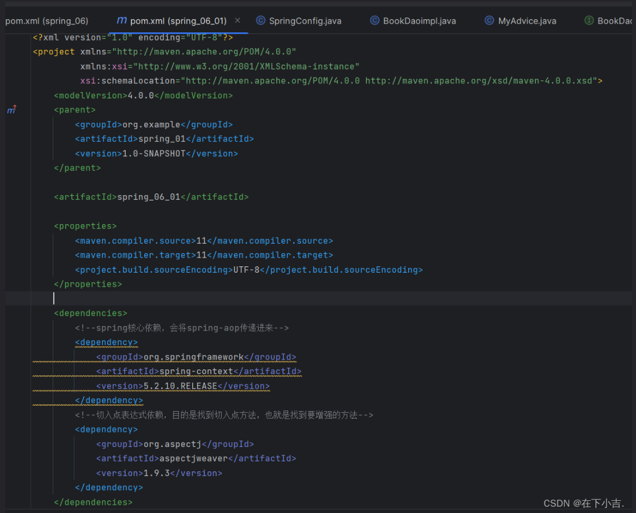Viewport: 636px width, 513px height.
Task: Click the version 1.0-SNAPSHOT text
Action: (154, 153)
